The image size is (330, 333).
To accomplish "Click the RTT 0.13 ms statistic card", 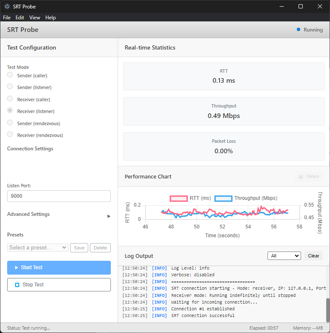I will (224, 76).
